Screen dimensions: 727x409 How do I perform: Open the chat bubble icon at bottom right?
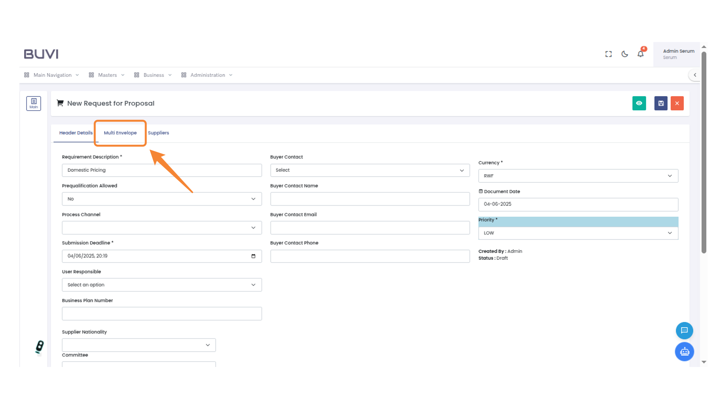(684, 330)
